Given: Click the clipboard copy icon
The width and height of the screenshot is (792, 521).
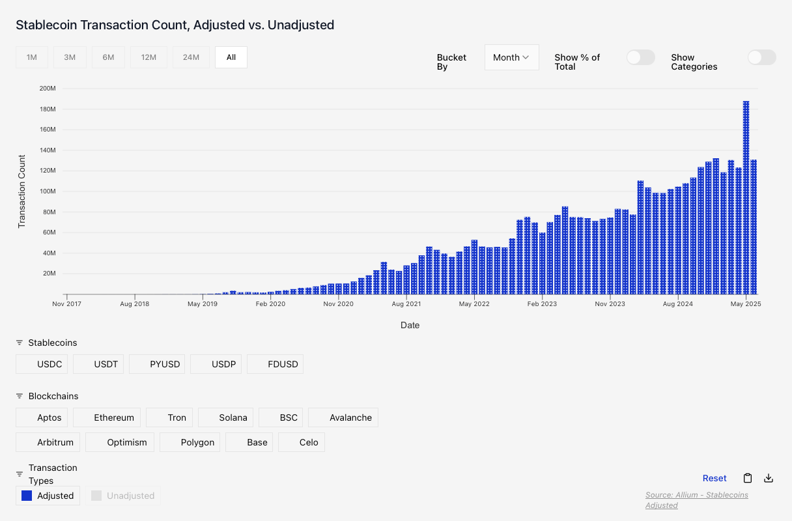Looking at the screenshot, I should click(748, 478).
